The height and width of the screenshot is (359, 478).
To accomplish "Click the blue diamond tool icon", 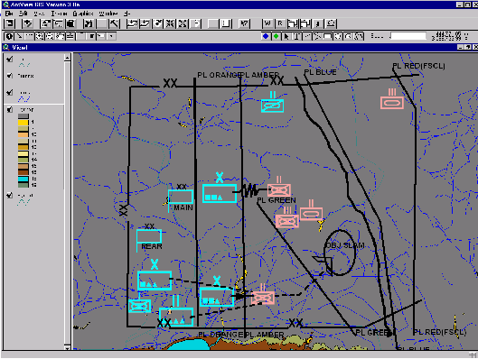I will click(x=266, y=36).
